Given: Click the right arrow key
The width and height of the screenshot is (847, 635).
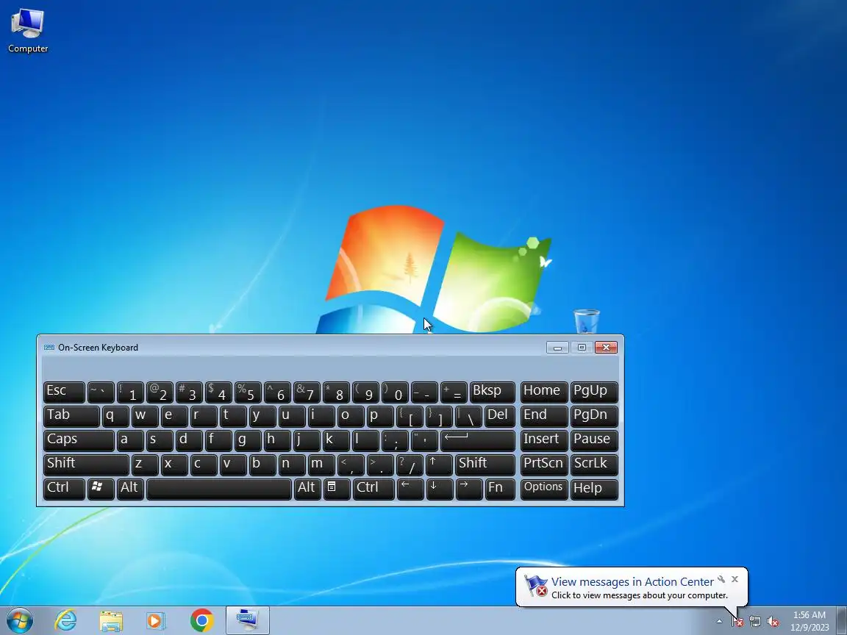Looking at the screenshot, I should coord(469,489).
